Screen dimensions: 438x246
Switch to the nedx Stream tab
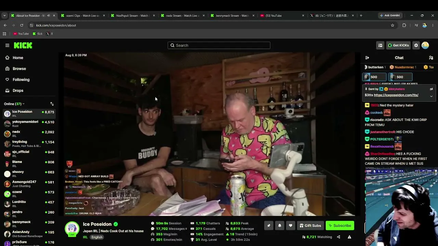(182, 15)
